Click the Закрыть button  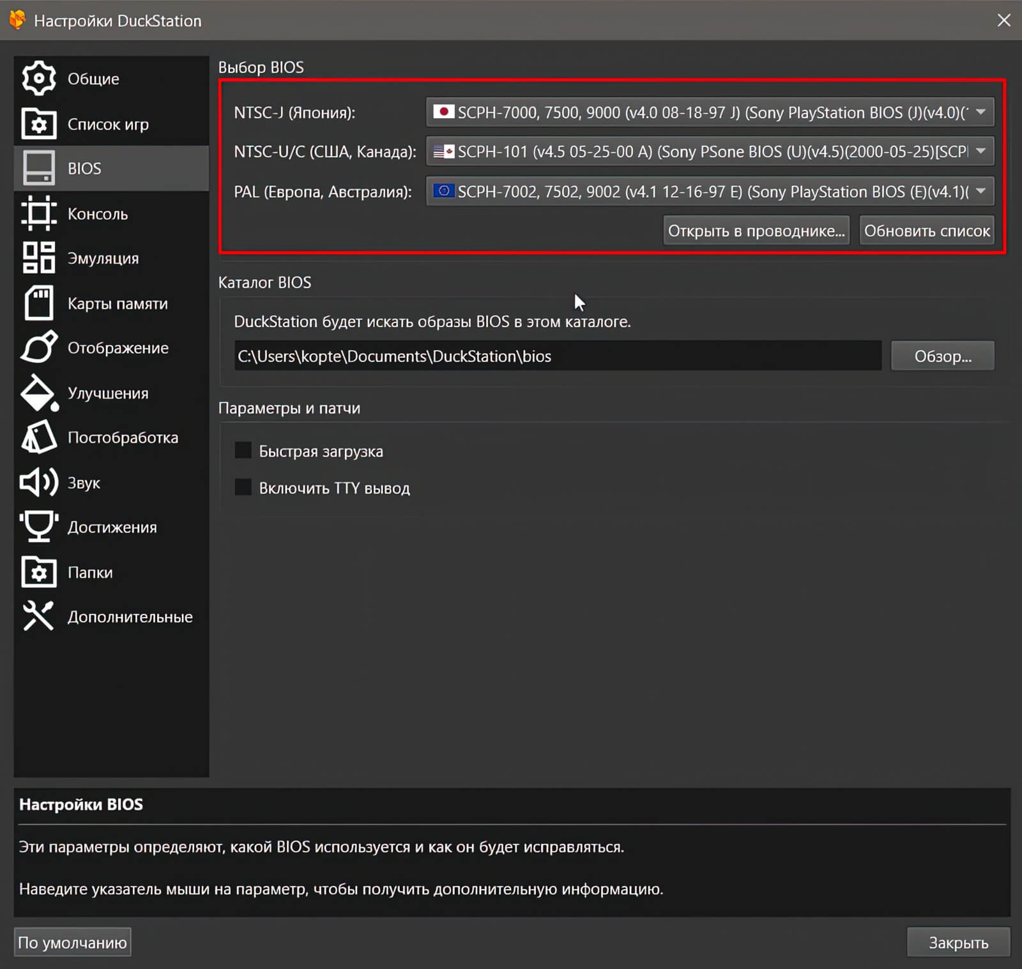(x=958, y=942)
